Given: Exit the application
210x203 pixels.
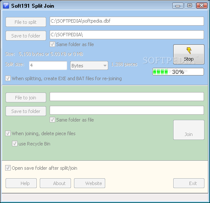Looking at the screenshot, I should [x=189, y=183].
